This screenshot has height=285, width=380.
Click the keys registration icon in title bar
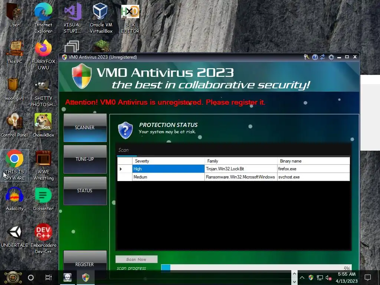tap(306, 57)
